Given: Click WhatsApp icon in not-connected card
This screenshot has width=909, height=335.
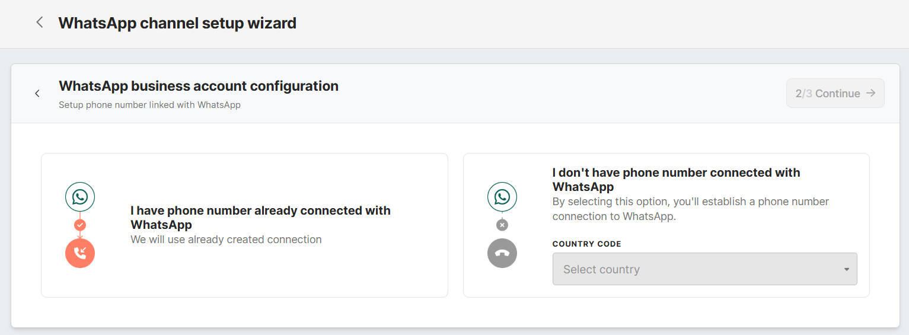Looking at the screenshot, I should click(502, 197).
